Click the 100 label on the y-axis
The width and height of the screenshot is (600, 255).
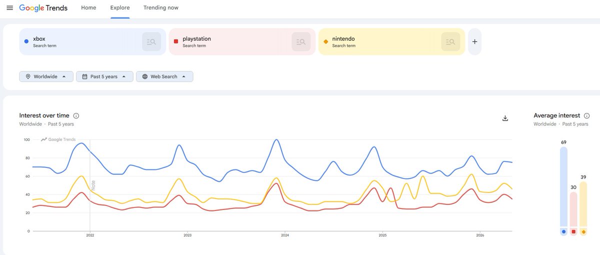click(x=26, y=139)
